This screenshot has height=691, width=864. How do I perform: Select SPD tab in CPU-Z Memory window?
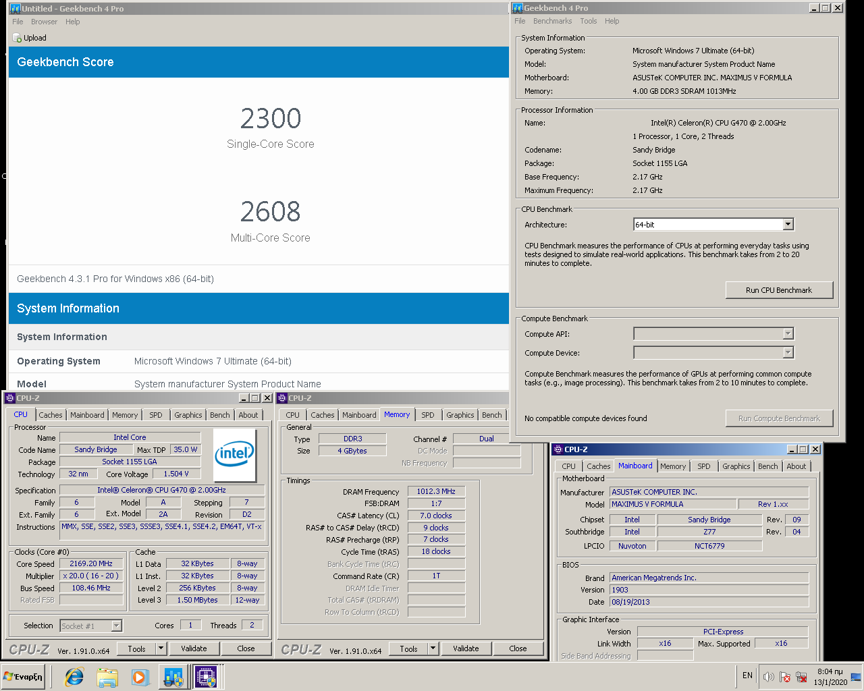[428, 415]
